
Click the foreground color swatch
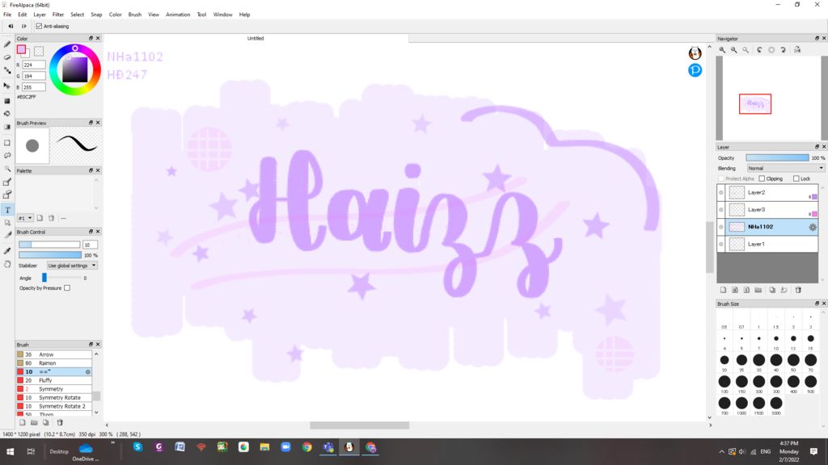[x=21, y=49]
